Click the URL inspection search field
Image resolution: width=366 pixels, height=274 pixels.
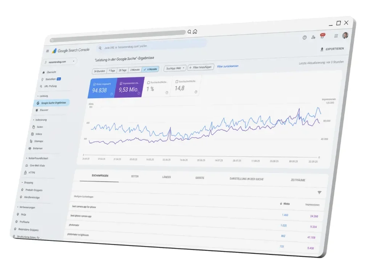click(x=151, y=46)
